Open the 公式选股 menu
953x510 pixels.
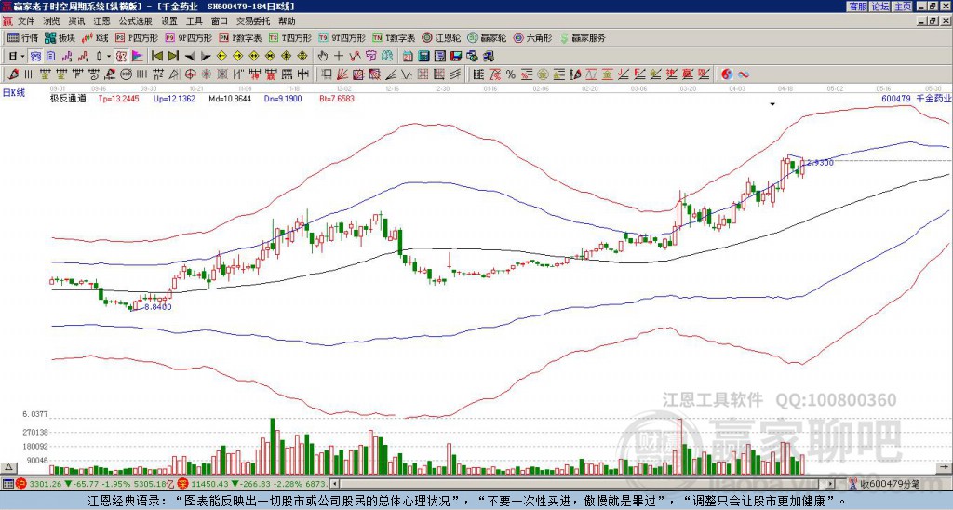click(x=136, y=21)
